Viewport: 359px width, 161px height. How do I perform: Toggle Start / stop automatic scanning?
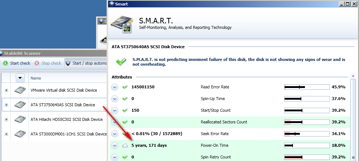(x=86, y=63)
